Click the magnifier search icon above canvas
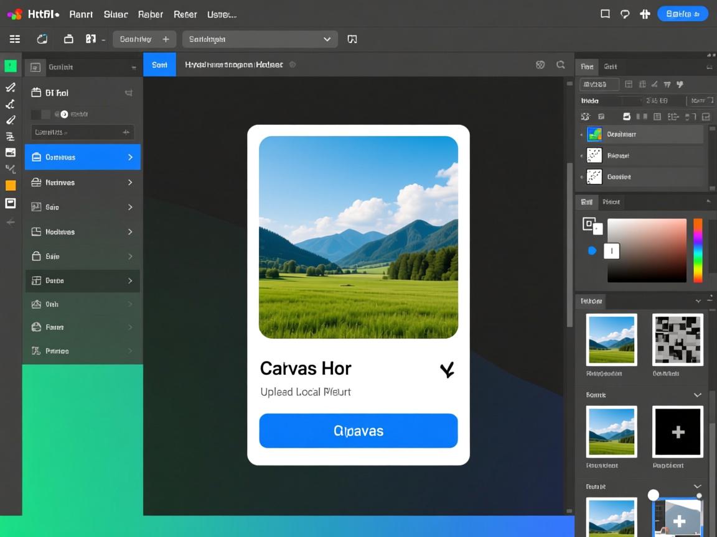This screenshot has width=717, height=537. [x=561, y=65]
